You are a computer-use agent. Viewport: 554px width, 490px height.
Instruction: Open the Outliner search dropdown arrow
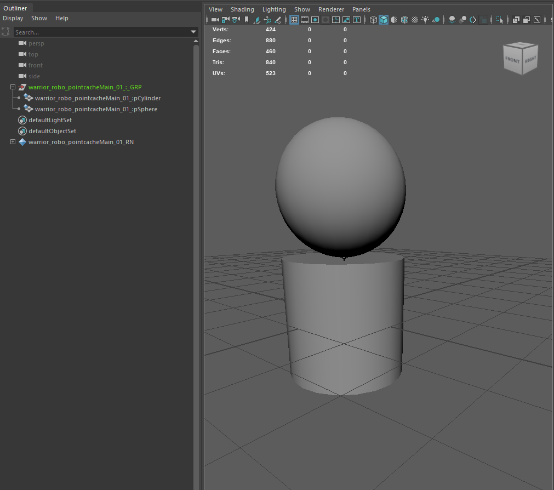(193, 32)
